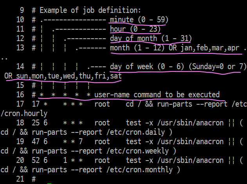The width and height of the screenshot is (247, 184).
Task: Click the day-of-week value "7" on line 19
Action: tap(81, 141)
